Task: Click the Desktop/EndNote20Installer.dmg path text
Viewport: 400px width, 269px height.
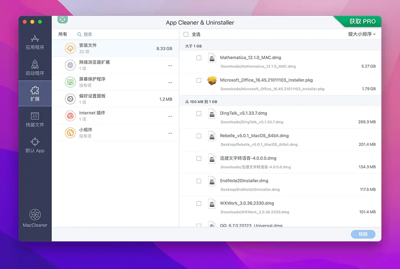Action: tap(250, 189)
